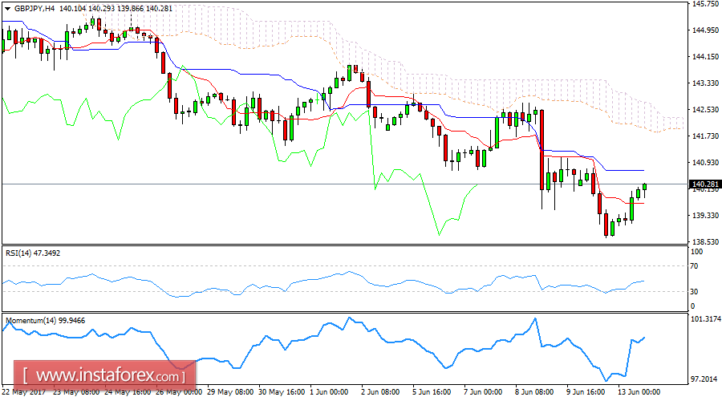This screenshot has height=401, width=722.
Task: Click the large red candle on 8 Jun
Action: click(542, 150)
